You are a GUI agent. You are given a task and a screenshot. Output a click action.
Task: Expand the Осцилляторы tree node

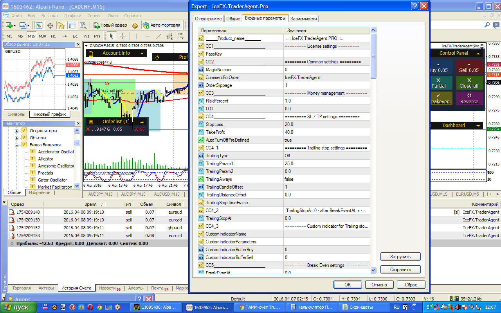(17, 131)
